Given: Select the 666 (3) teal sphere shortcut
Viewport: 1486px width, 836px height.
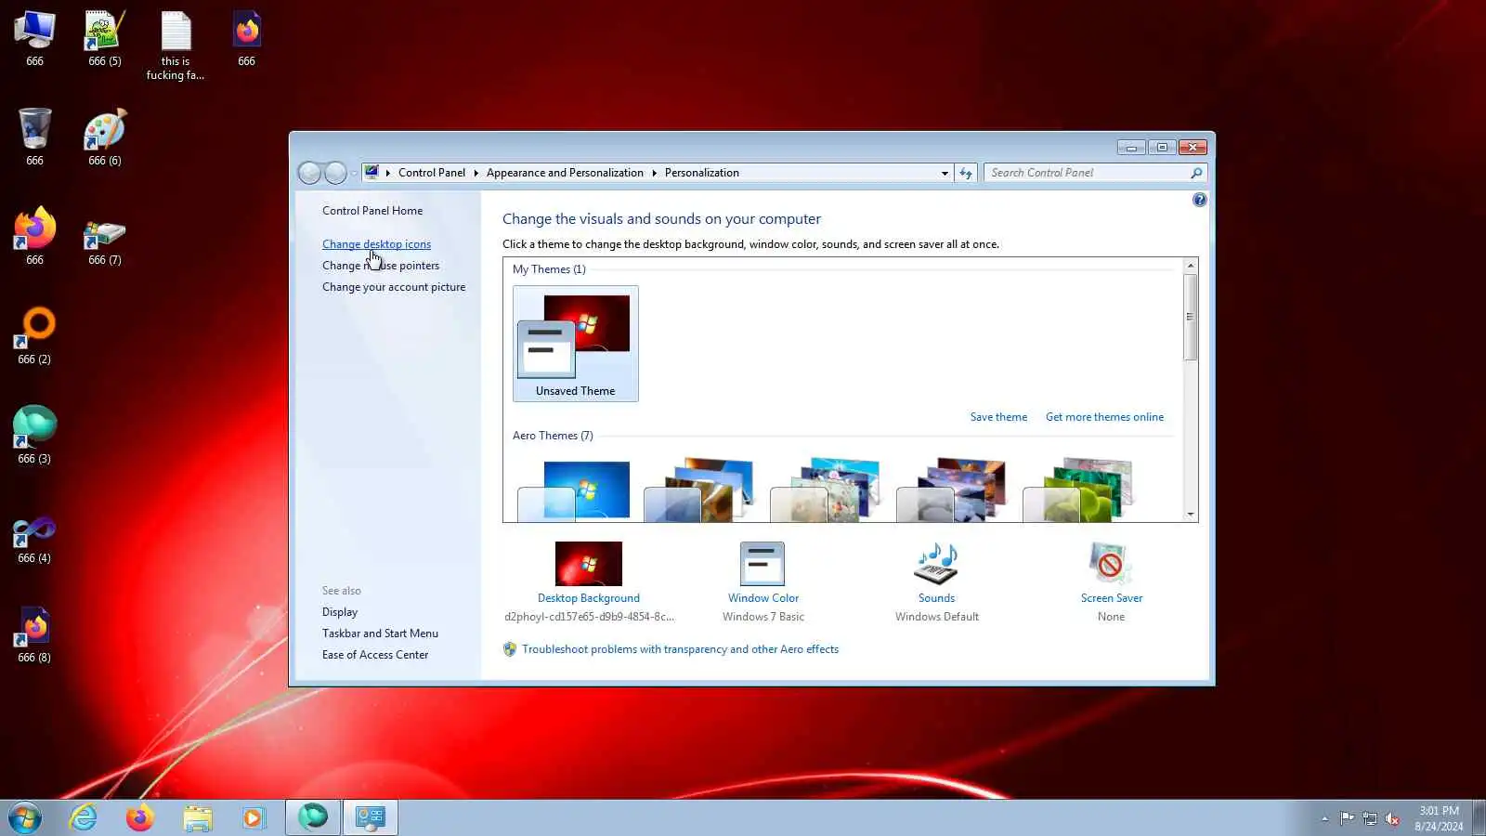Looking at the screenshot, I should tap(34, 436).
